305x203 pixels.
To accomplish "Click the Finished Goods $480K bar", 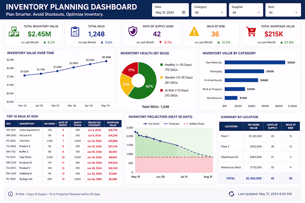I will 242,80.
